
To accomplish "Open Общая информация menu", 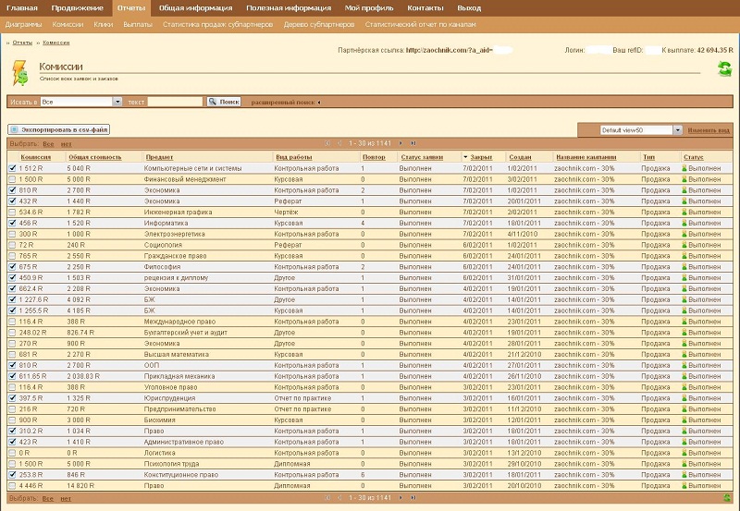I will point(195,8).
